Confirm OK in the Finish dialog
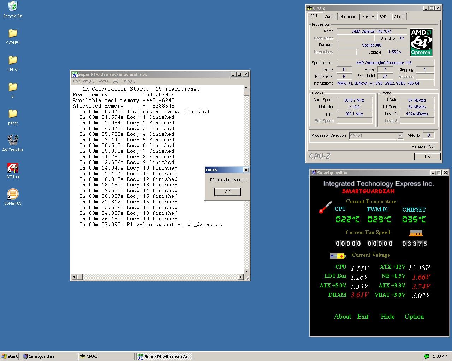 tap(227, 192)
